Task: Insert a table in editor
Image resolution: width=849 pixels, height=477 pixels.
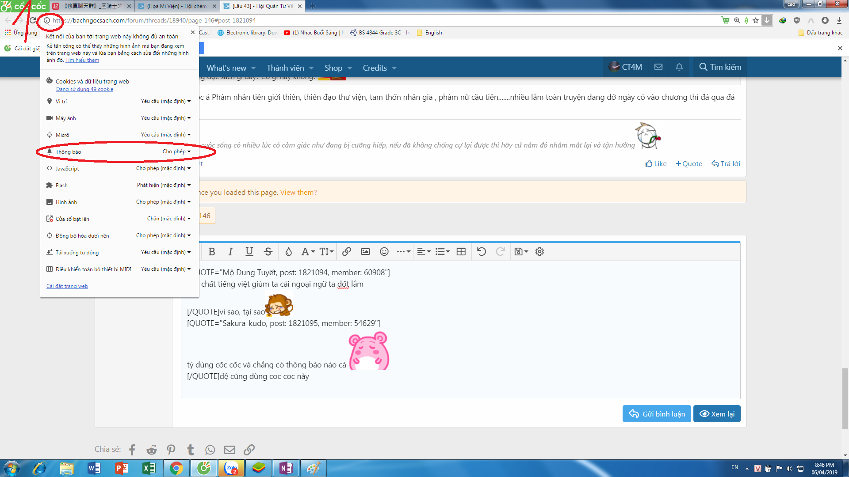Action: coord(461,252)
